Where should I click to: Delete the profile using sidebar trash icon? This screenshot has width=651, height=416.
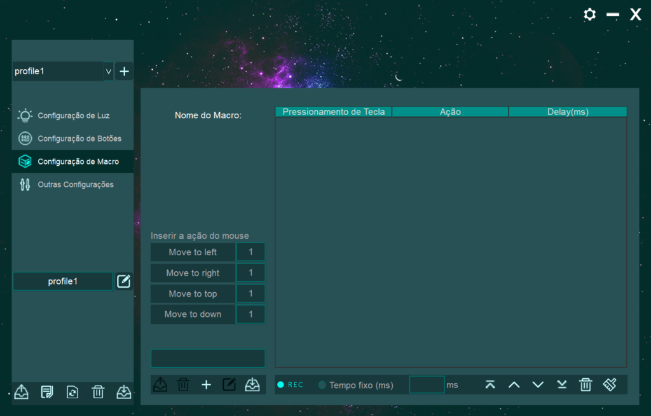[x=98, y=392]
